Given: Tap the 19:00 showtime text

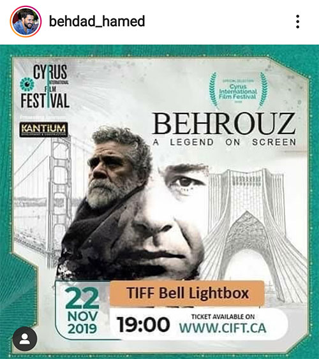Looking at the screenshot, I should tap(144, 325).
